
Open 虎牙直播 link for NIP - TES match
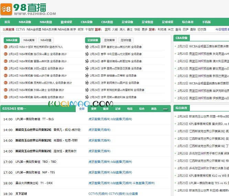tap(99, 172)
